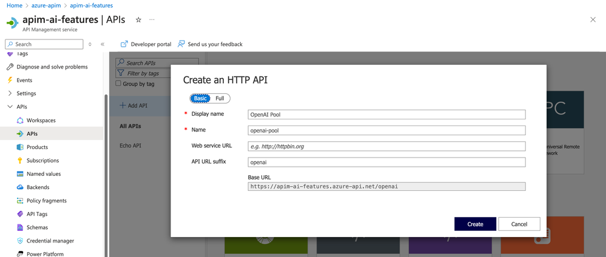Viewport: 606px width, 257px height.
Task: Click the Search APIs box
Action: [157, 62]
